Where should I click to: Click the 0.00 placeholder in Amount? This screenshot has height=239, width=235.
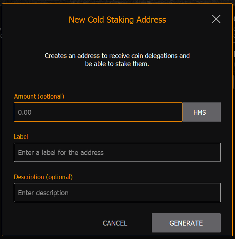click(x=25, y=112)
